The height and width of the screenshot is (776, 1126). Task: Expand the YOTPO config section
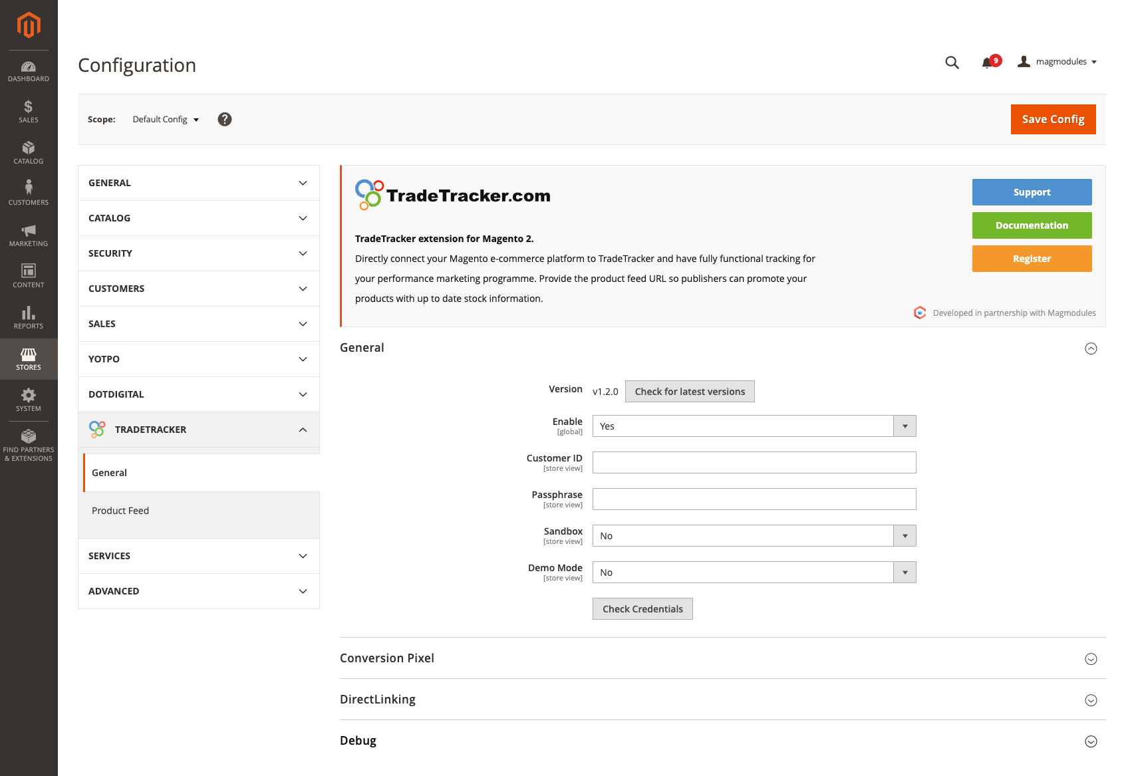(199, 359)
